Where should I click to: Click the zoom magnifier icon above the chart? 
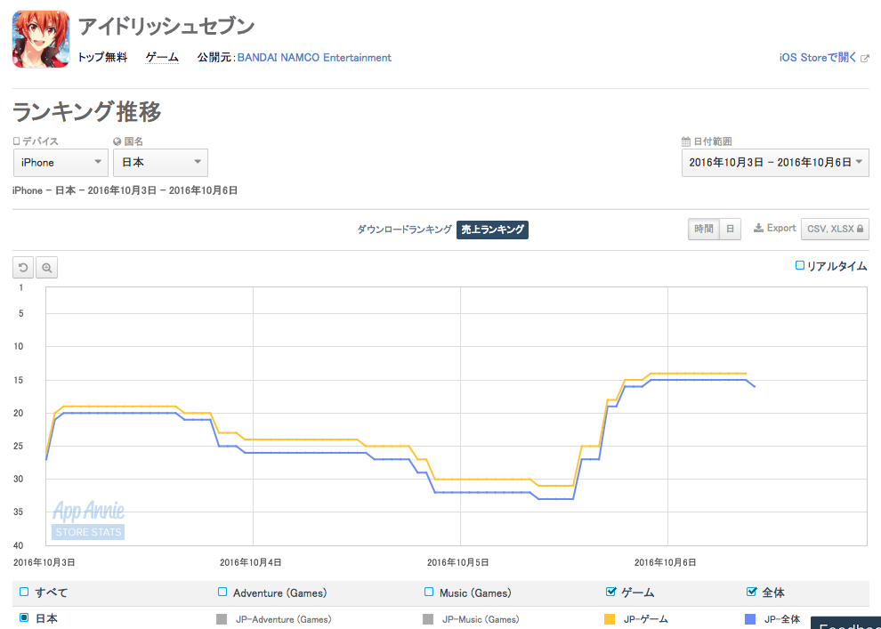(x=46, y=267)
